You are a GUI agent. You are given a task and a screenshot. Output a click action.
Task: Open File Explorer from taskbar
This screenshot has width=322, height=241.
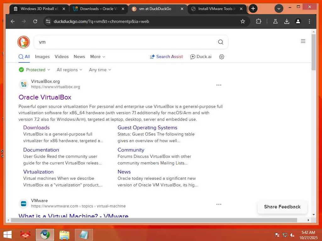coord(64,235)
